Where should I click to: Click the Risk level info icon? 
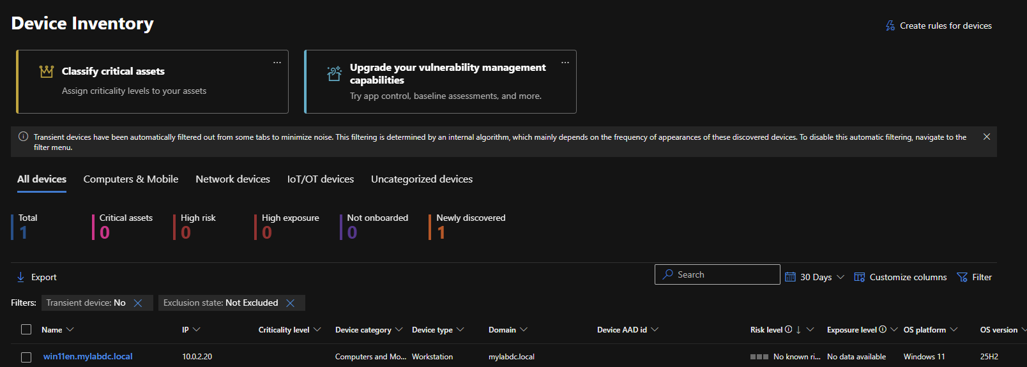[788, 329]
